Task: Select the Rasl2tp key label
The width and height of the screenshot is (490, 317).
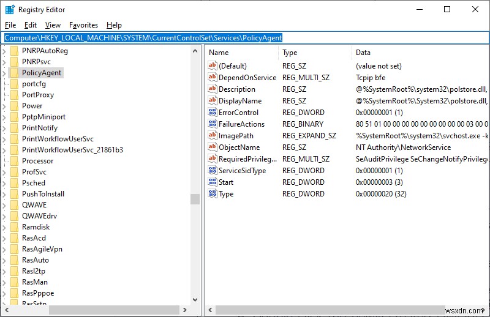Action: point(34,271)
